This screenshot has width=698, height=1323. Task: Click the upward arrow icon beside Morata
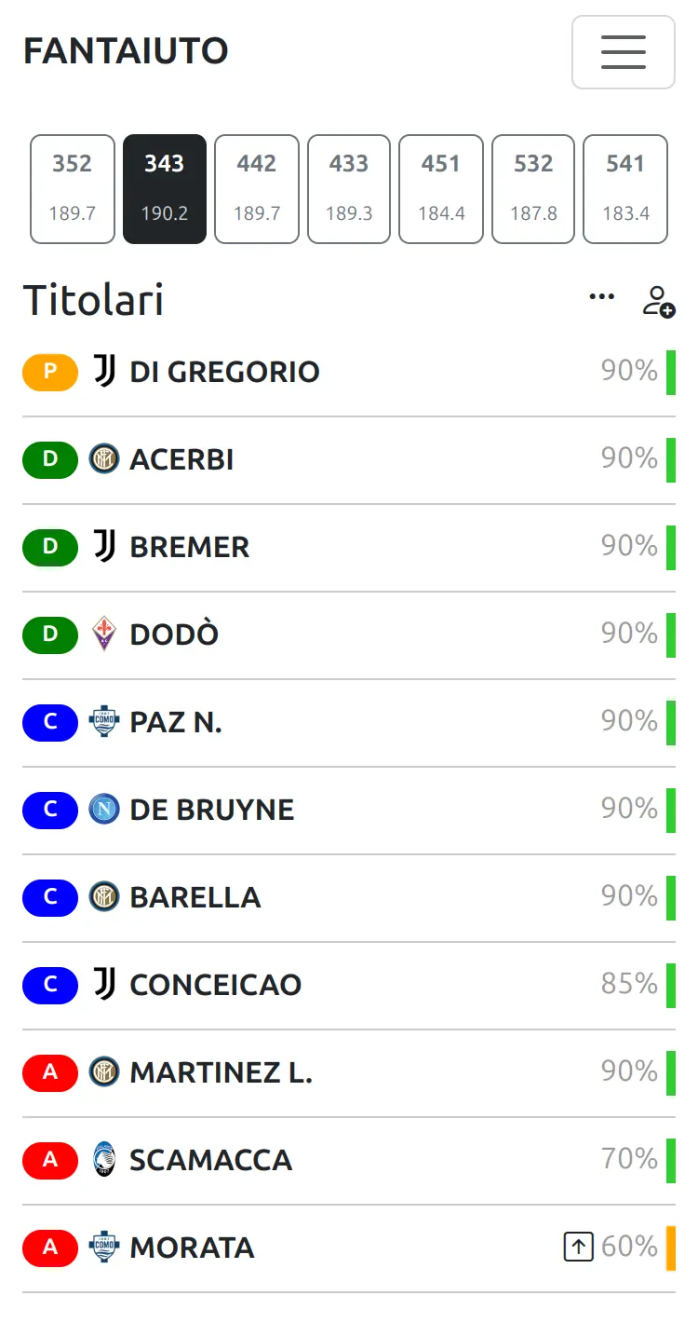click(579, 1247)
